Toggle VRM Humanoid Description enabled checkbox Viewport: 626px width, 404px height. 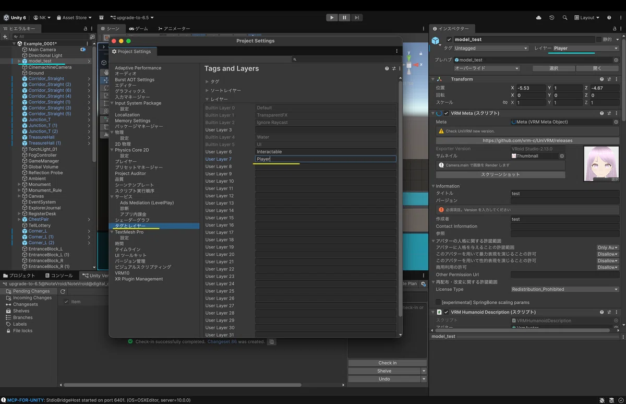pyautogui.click(x=447, y=312)
